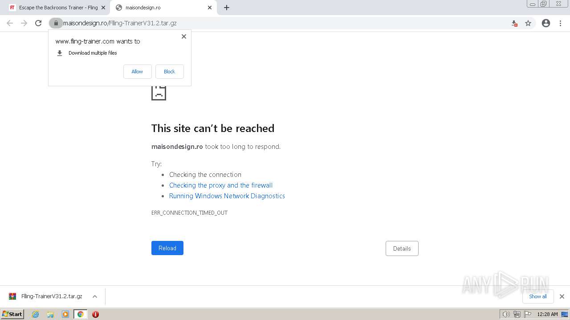Select the ERR_CONNECTION_TIMED_OUT error code text

click(x=189, y=213)
